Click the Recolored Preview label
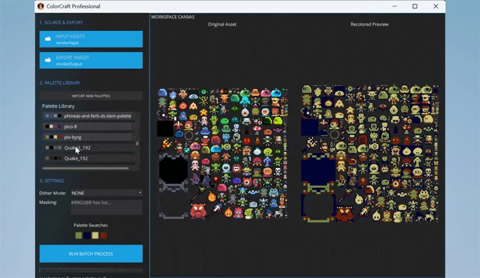Viewport: 480px width, 278px height. 370,24
